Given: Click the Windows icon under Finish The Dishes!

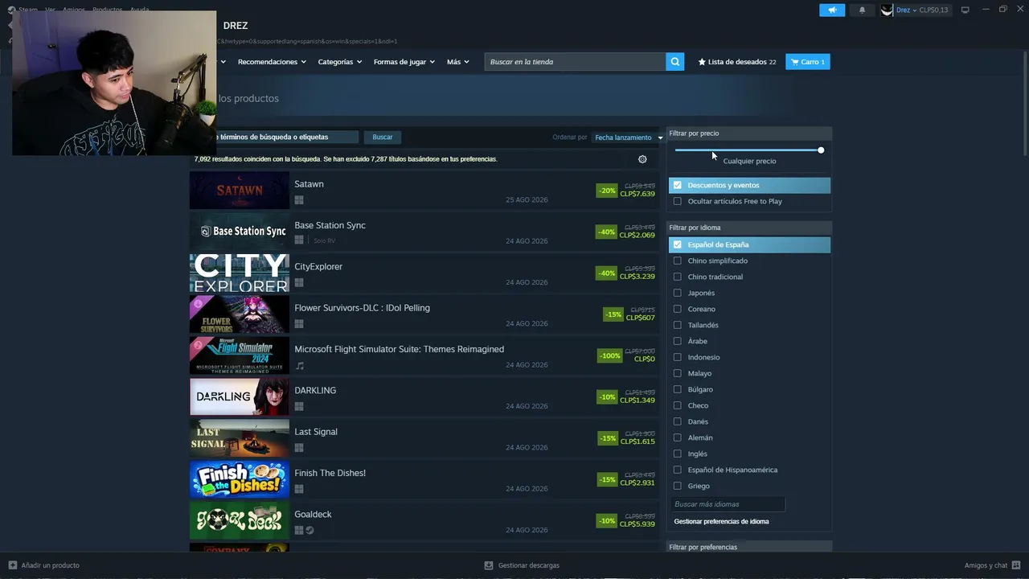Looking at the screenshot, I should (299, 489).
